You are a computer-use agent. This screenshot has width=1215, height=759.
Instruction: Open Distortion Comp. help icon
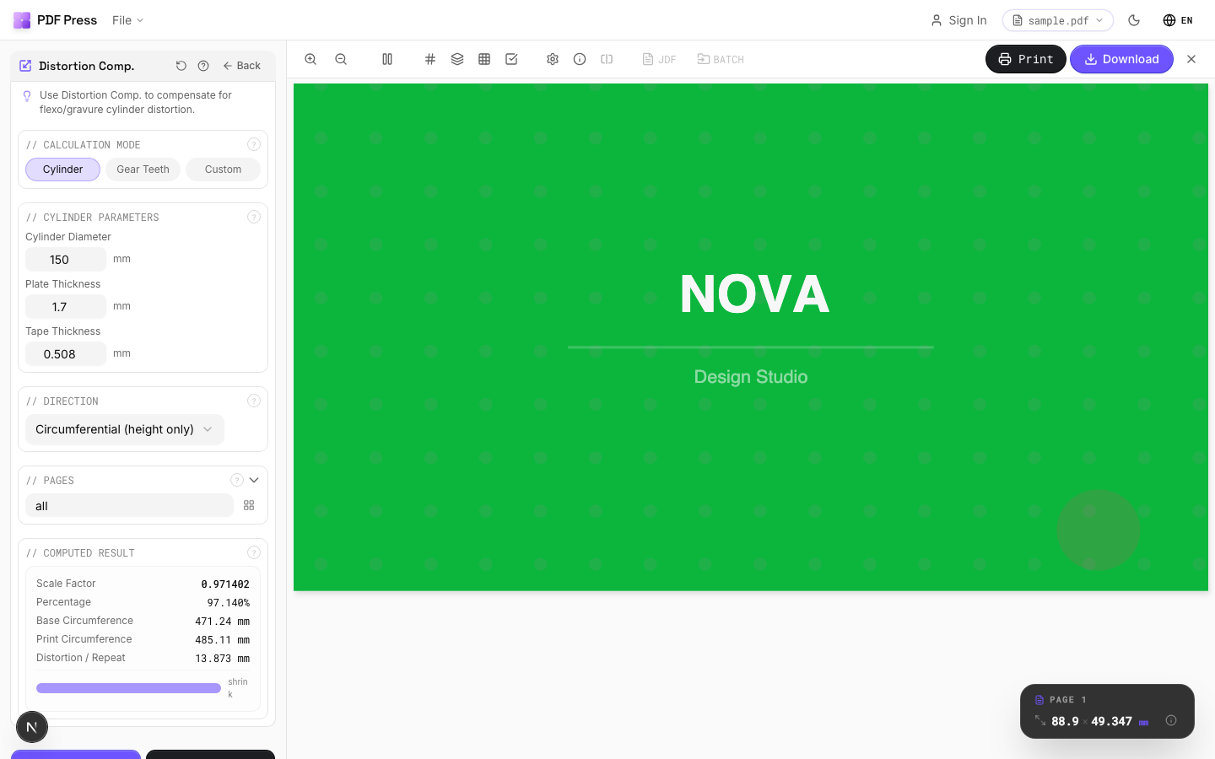203,66
